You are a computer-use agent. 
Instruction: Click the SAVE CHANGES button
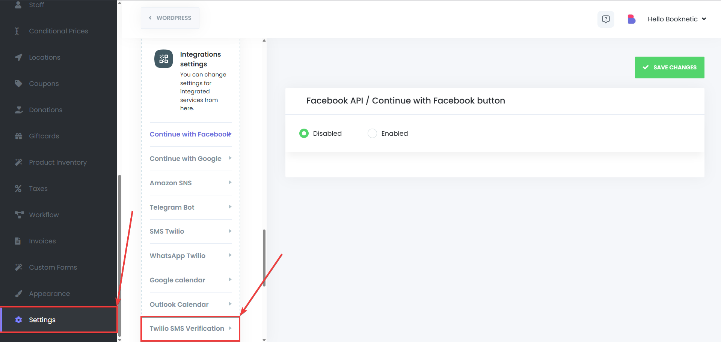[670, 67]
